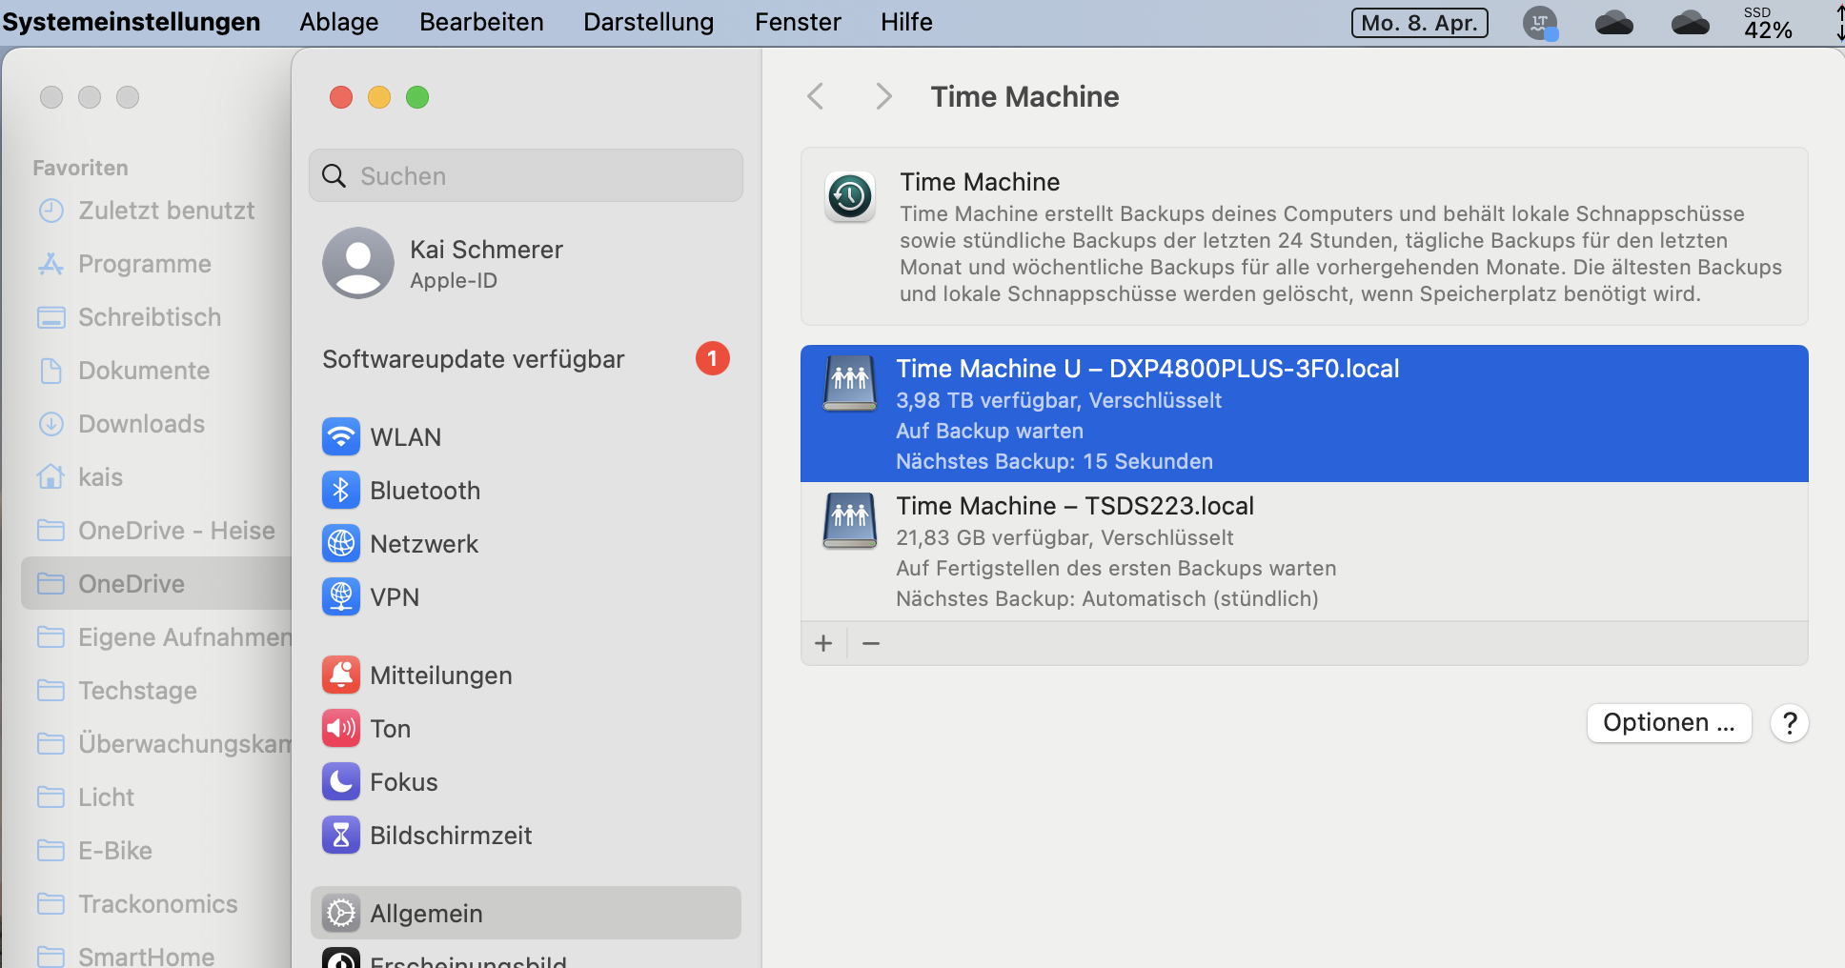Screen dimensions: 1845x968
Task: Open the Darstellung menu
Action: 648,22
